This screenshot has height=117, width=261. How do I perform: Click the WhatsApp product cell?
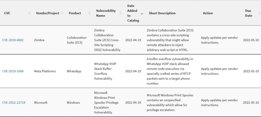click(74, 71)
